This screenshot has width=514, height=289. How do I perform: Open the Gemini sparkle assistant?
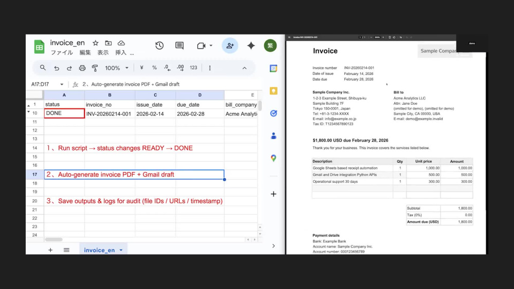tap(251, 46)
